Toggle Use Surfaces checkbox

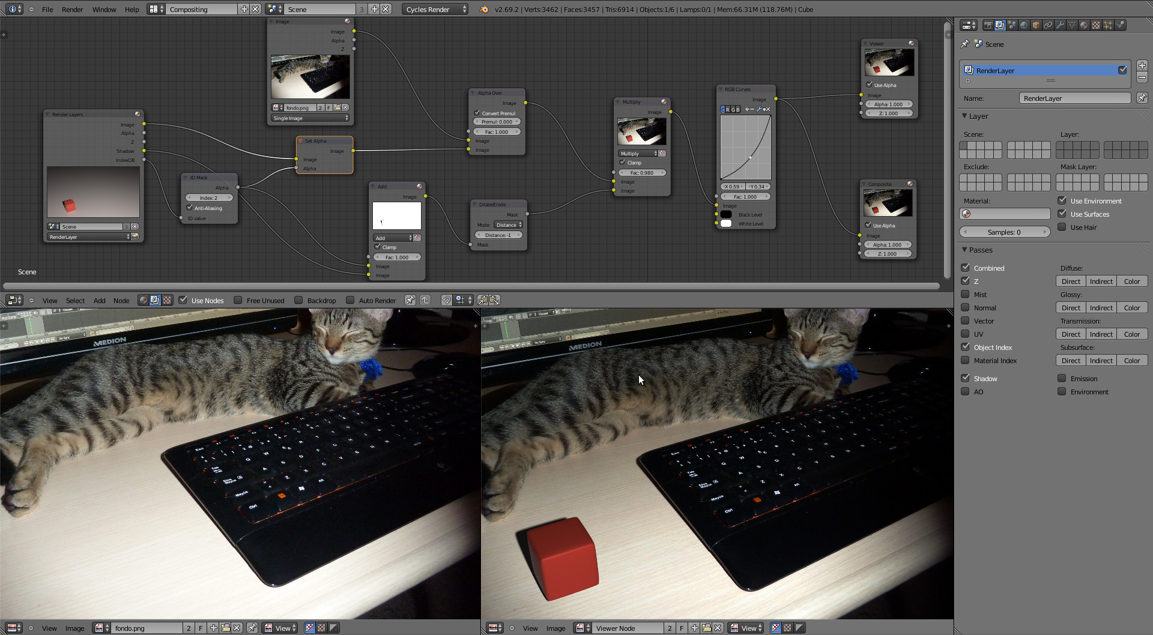[1062, 214]
